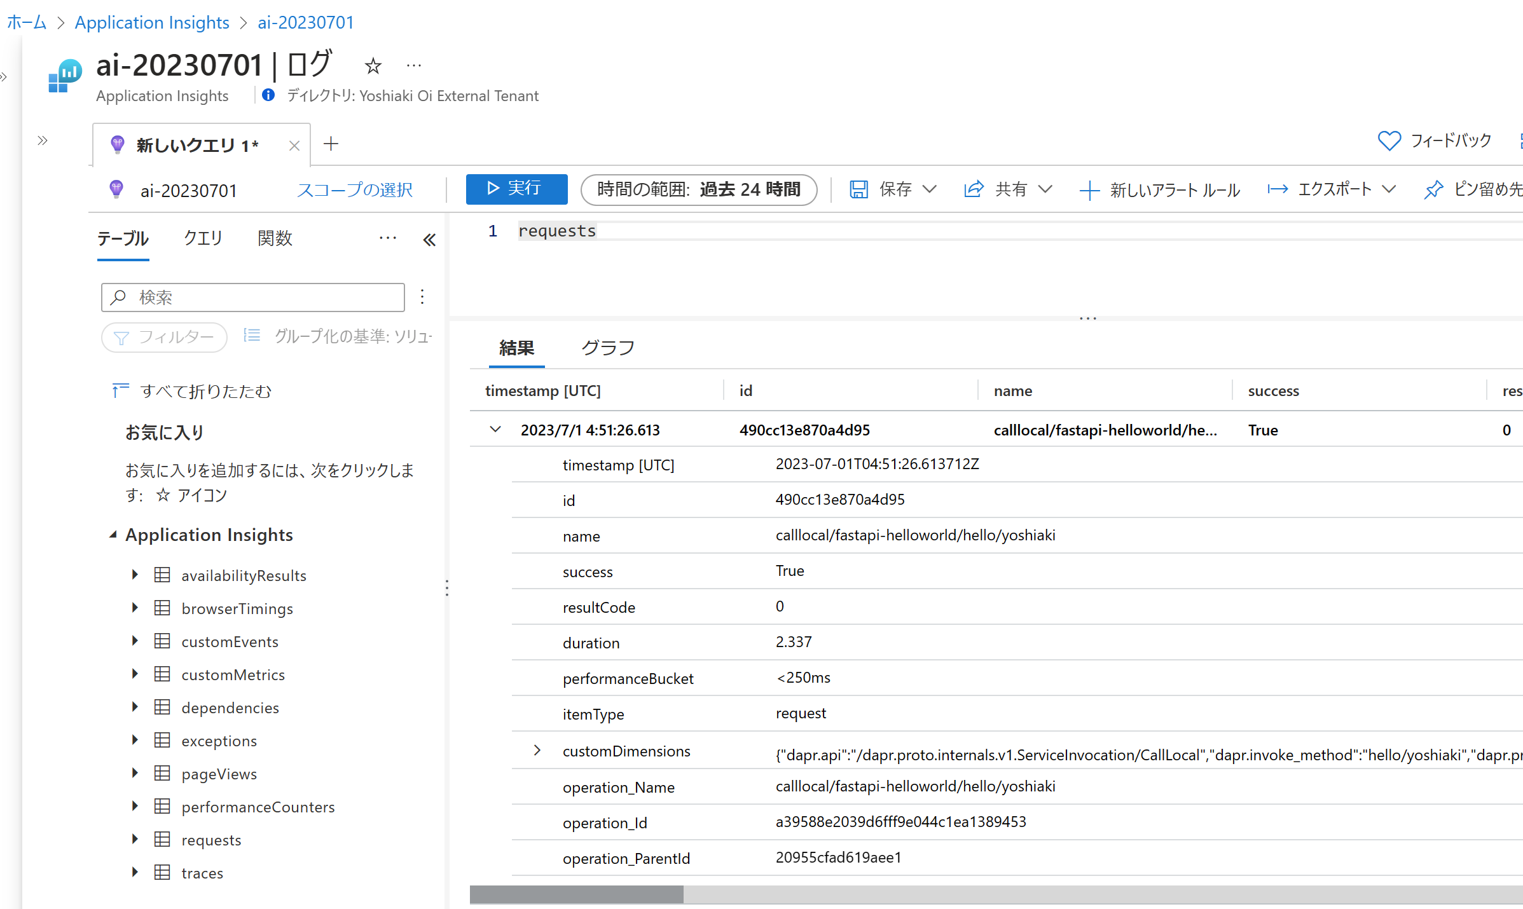
Task: Add a new query tab with plus icon
Action: (331, 144)
